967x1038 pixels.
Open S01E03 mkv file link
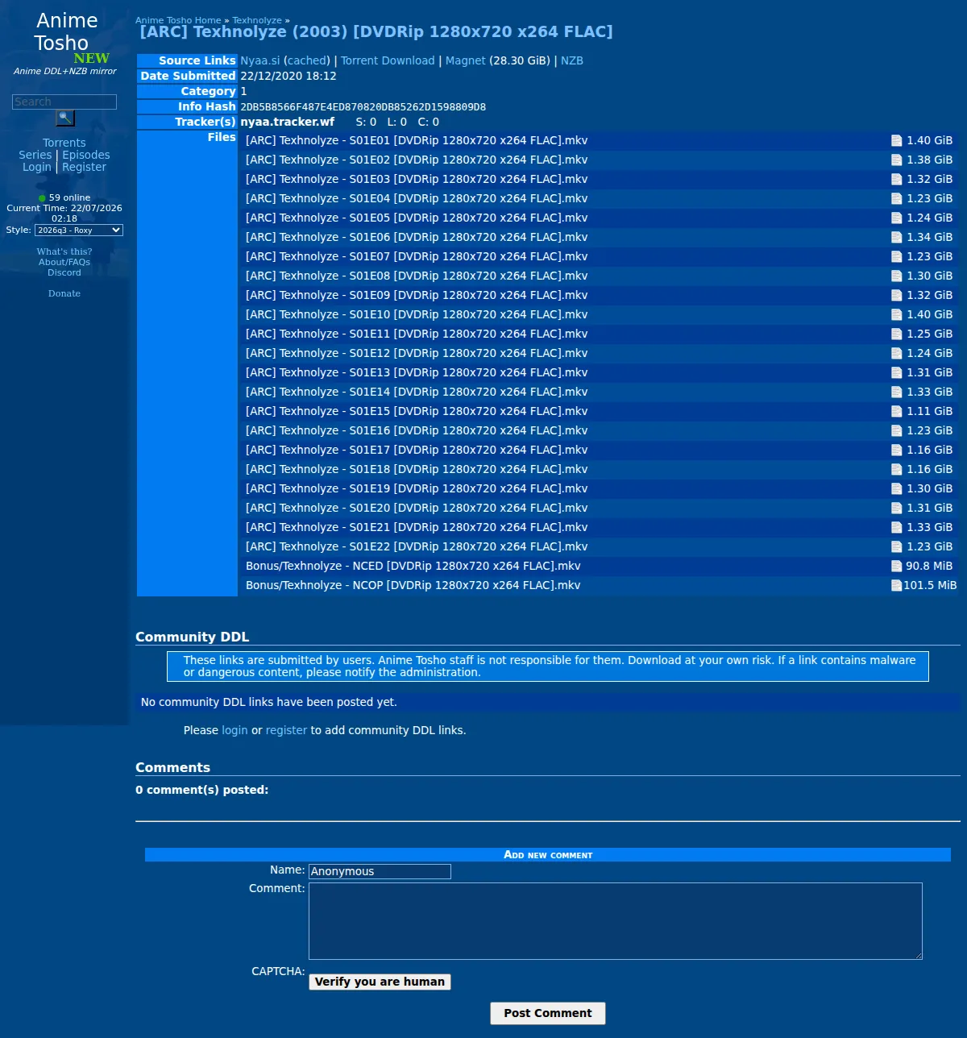coord(417,179)
